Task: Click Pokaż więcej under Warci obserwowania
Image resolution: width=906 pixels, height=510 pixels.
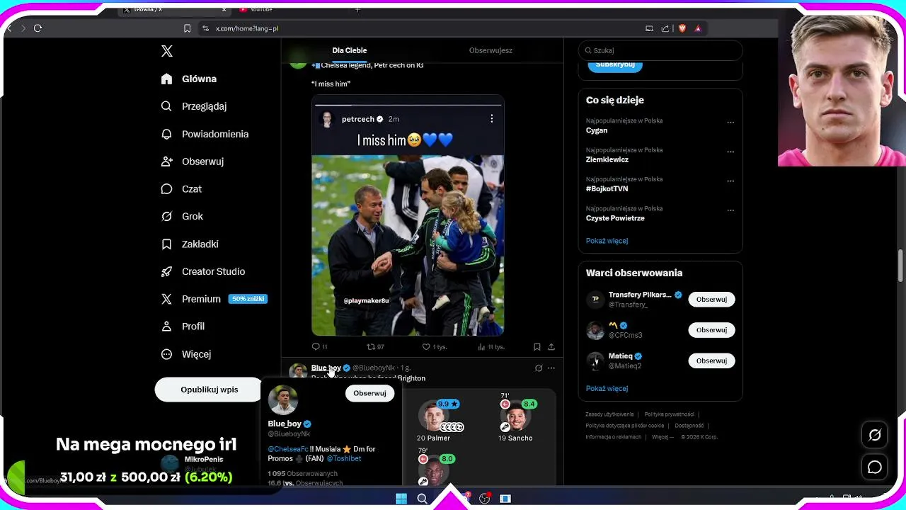Action: click(x=607, y=389)
